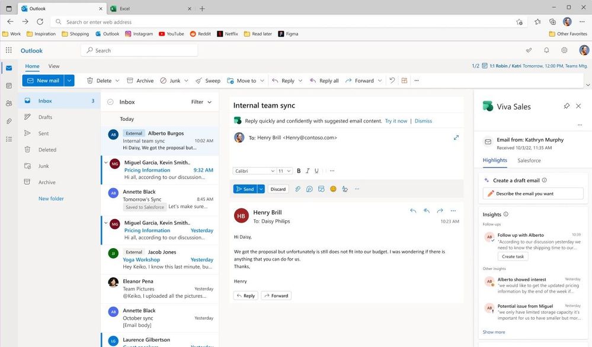Screen dimensions: 592x347
Task: Click the undo icon in the ribbon
Action: (x=392, y=81)
